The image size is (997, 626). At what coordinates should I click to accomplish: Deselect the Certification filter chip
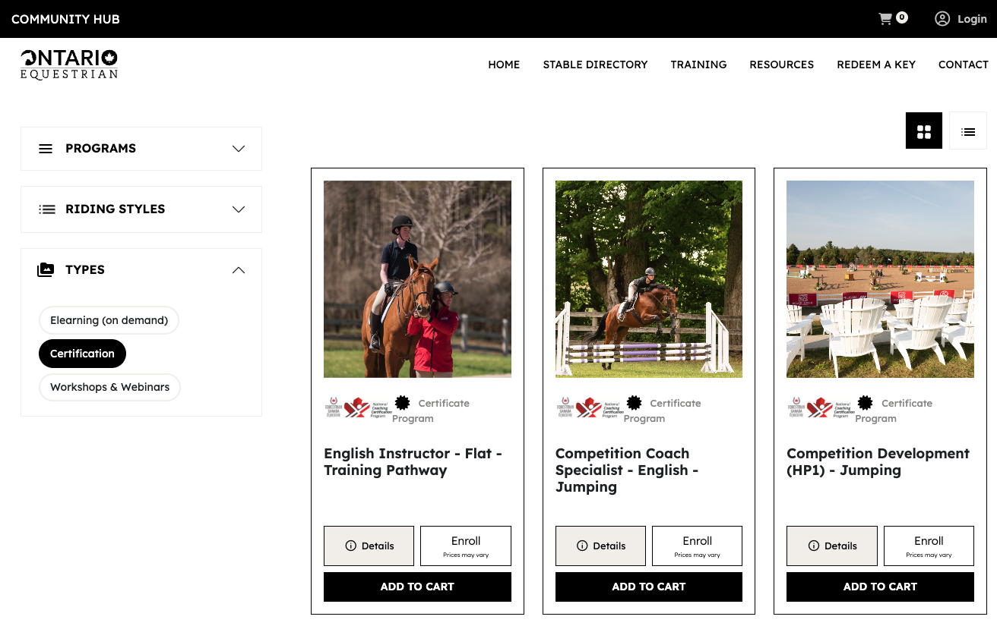pyautogui.click(x=82, y=354)
